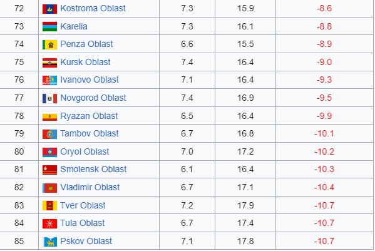Click the Novgorod Oblast flag icon
The height and width of the screenshot is (251, 375).
(49, 98)
